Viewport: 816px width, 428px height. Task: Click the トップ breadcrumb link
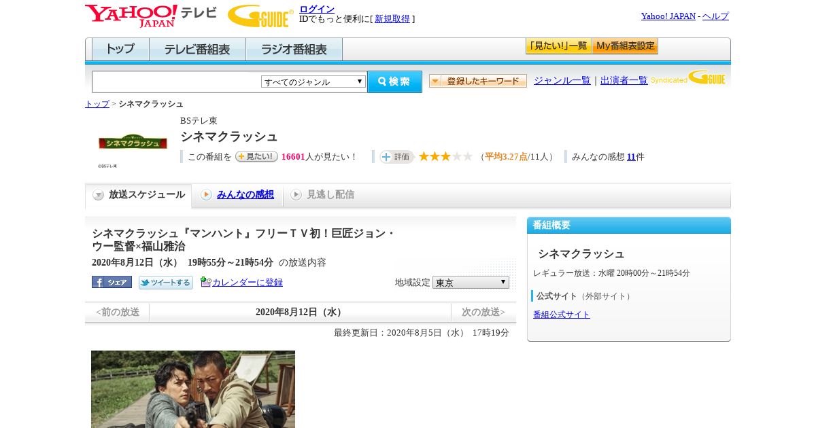pyautogui.click(x=97, y=104)
